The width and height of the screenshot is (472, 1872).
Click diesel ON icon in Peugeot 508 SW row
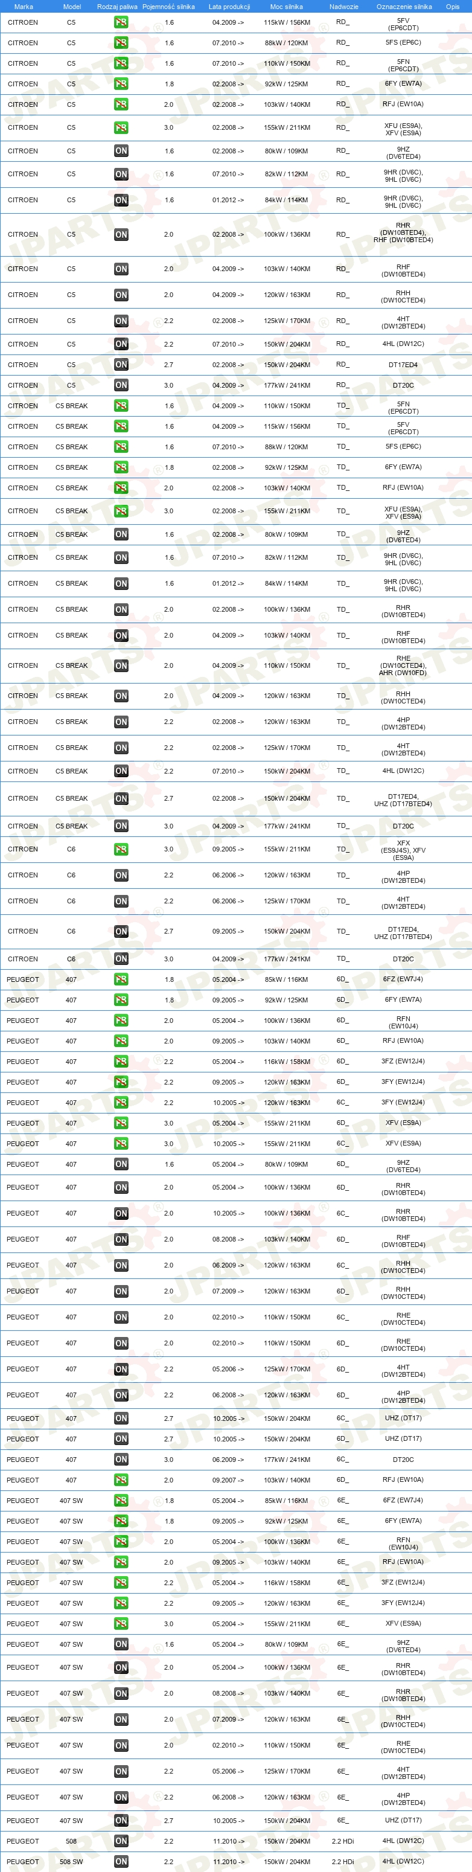[x=121, y=1862]
